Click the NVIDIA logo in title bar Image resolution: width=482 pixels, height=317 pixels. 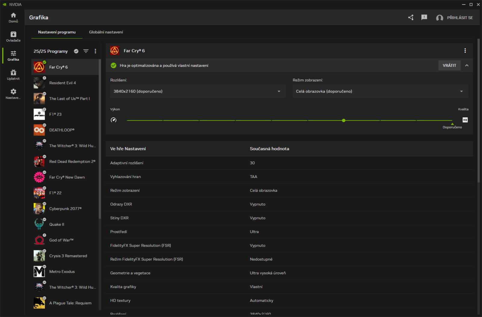pyautogui.click(x=5, y=5)
